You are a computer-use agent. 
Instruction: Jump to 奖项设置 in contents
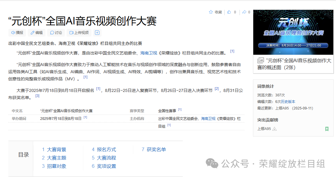pos(106,166)
